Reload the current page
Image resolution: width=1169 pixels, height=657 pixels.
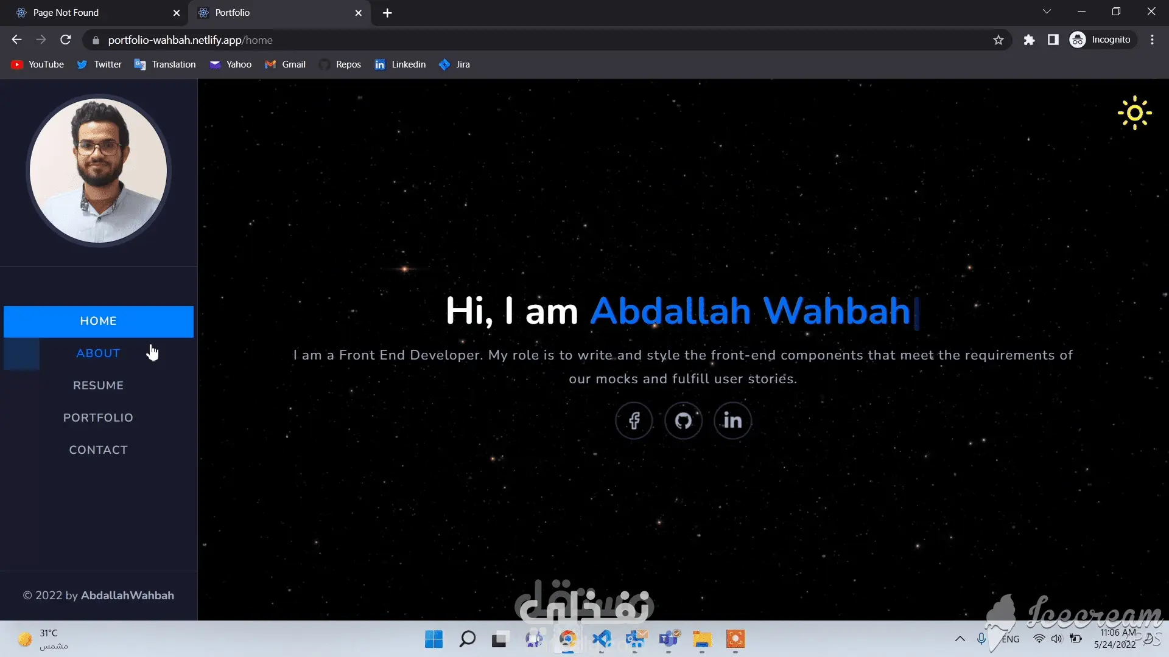tap(66, 40)
